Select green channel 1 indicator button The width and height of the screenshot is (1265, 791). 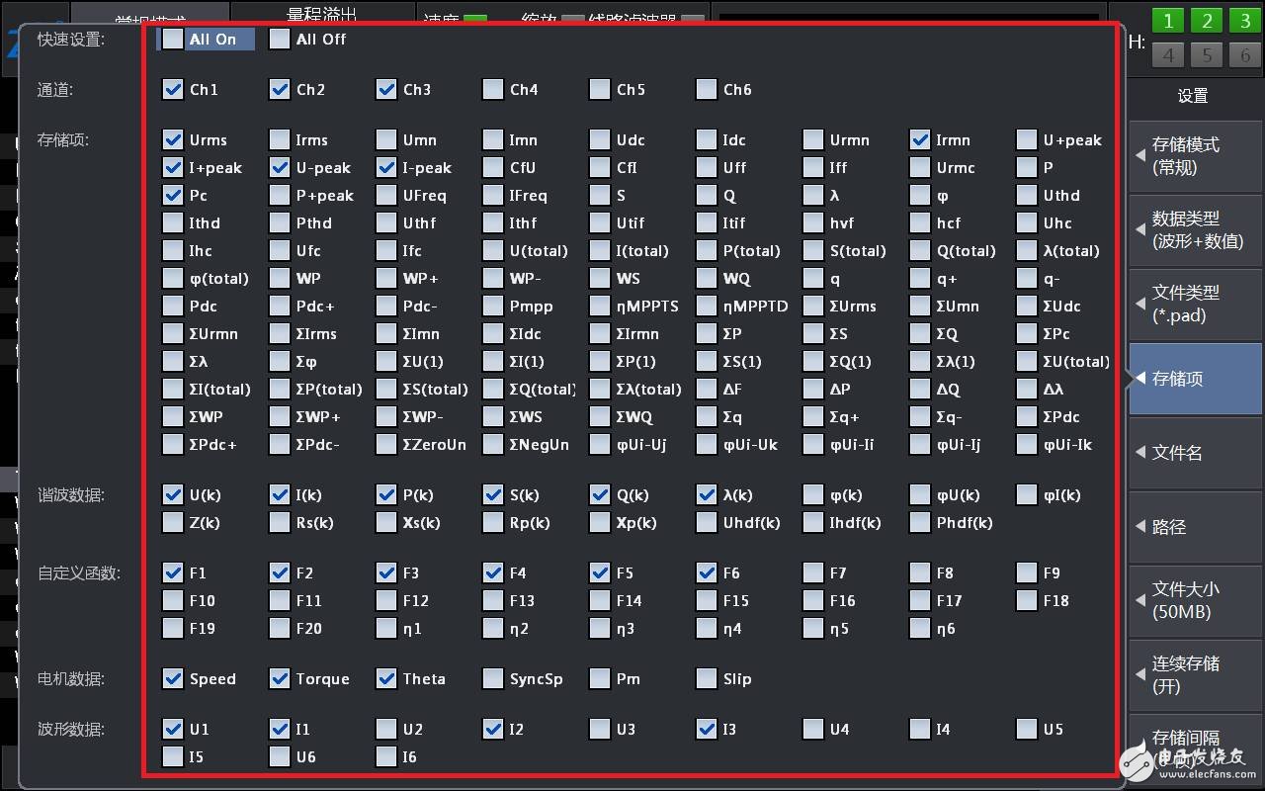1168,22
